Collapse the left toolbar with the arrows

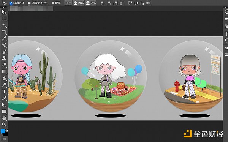tap(4, 8)
